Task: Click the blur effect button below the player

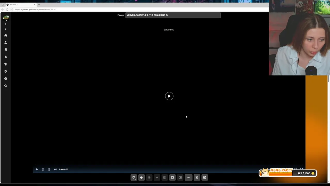Action: coord(149,177)
